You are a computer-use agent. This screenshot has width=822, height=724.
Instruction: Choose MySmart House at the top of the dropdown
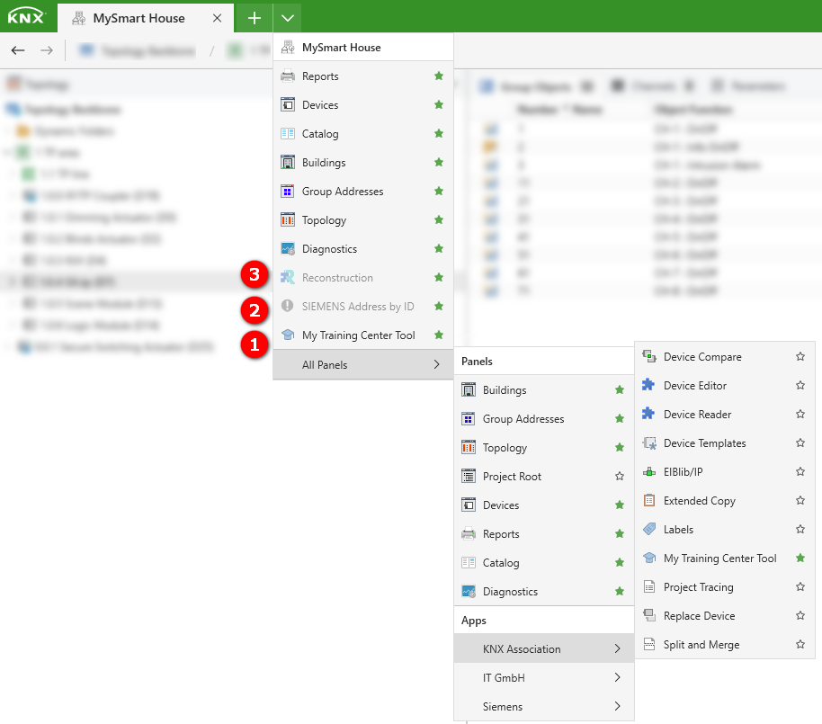click(362, 47)
